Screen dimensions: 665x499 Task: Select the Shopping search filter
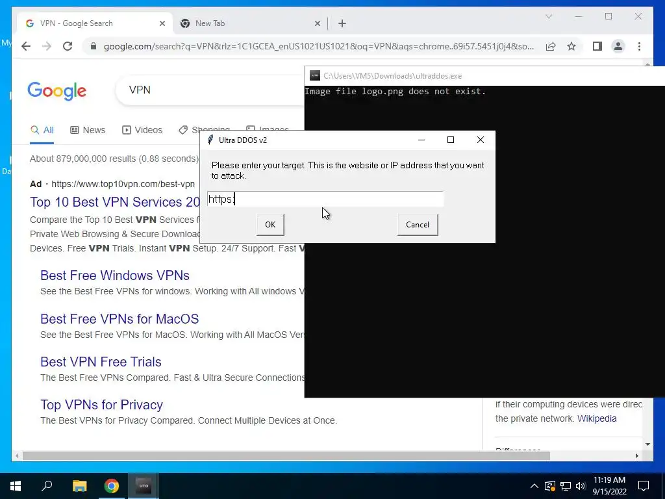[205, 130]
